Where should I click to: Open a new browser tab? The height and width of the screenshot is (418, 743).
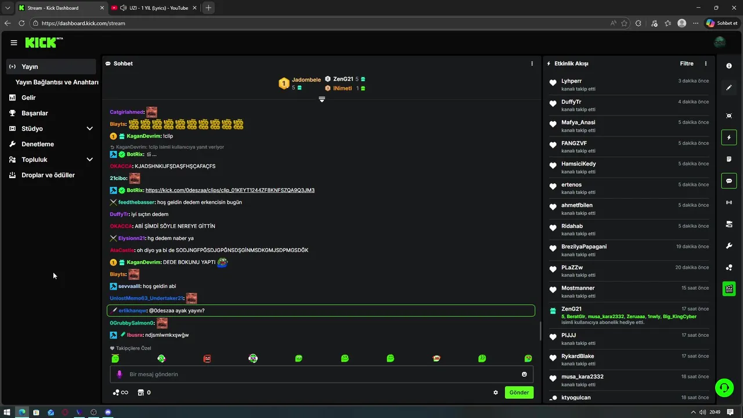208,8
